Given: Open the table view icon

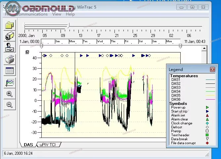Looking at the screenshot, I should (x=10, y=71).
